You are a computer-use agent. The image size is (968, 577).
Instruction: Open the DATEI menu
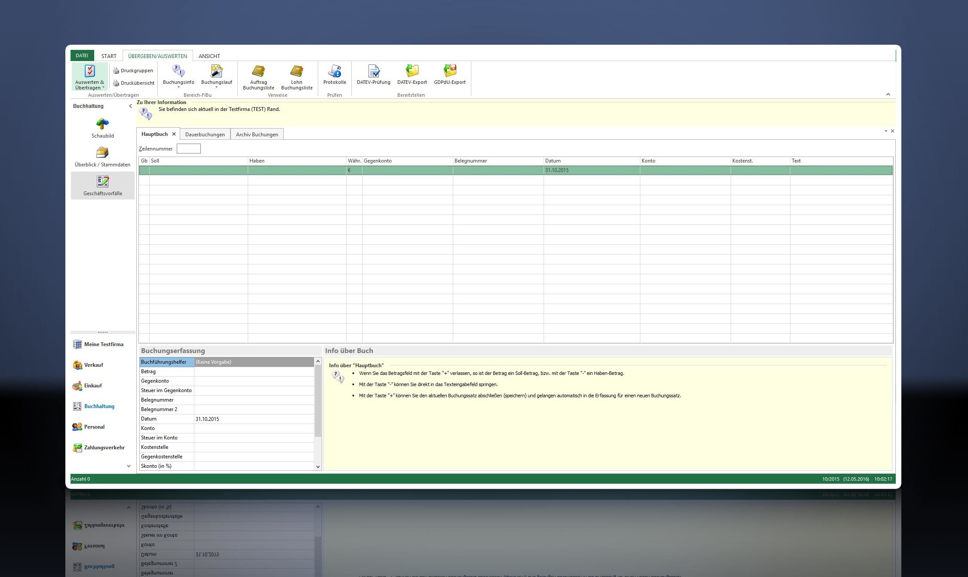point(82,55)
